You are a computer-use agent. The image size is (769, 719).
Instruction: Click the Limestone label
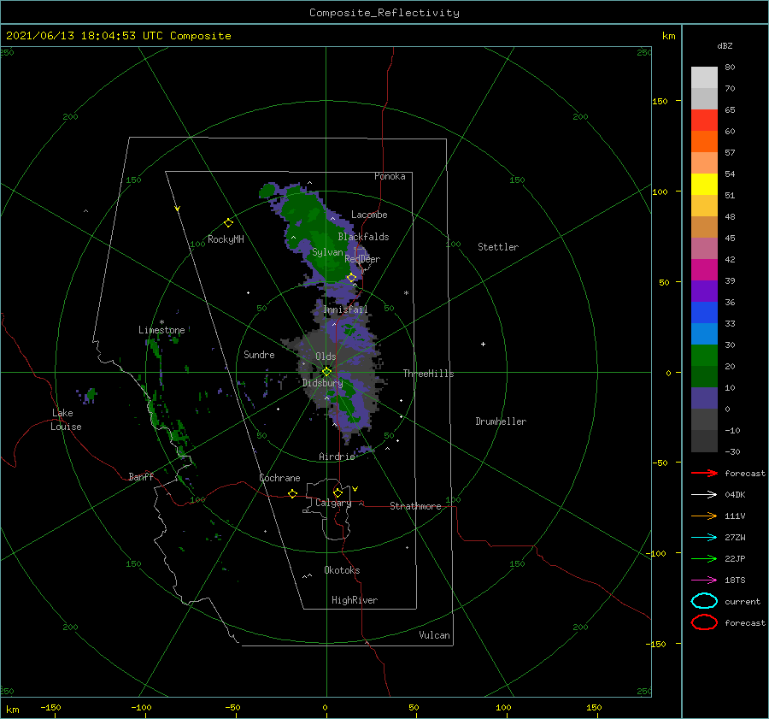[161, 330]
